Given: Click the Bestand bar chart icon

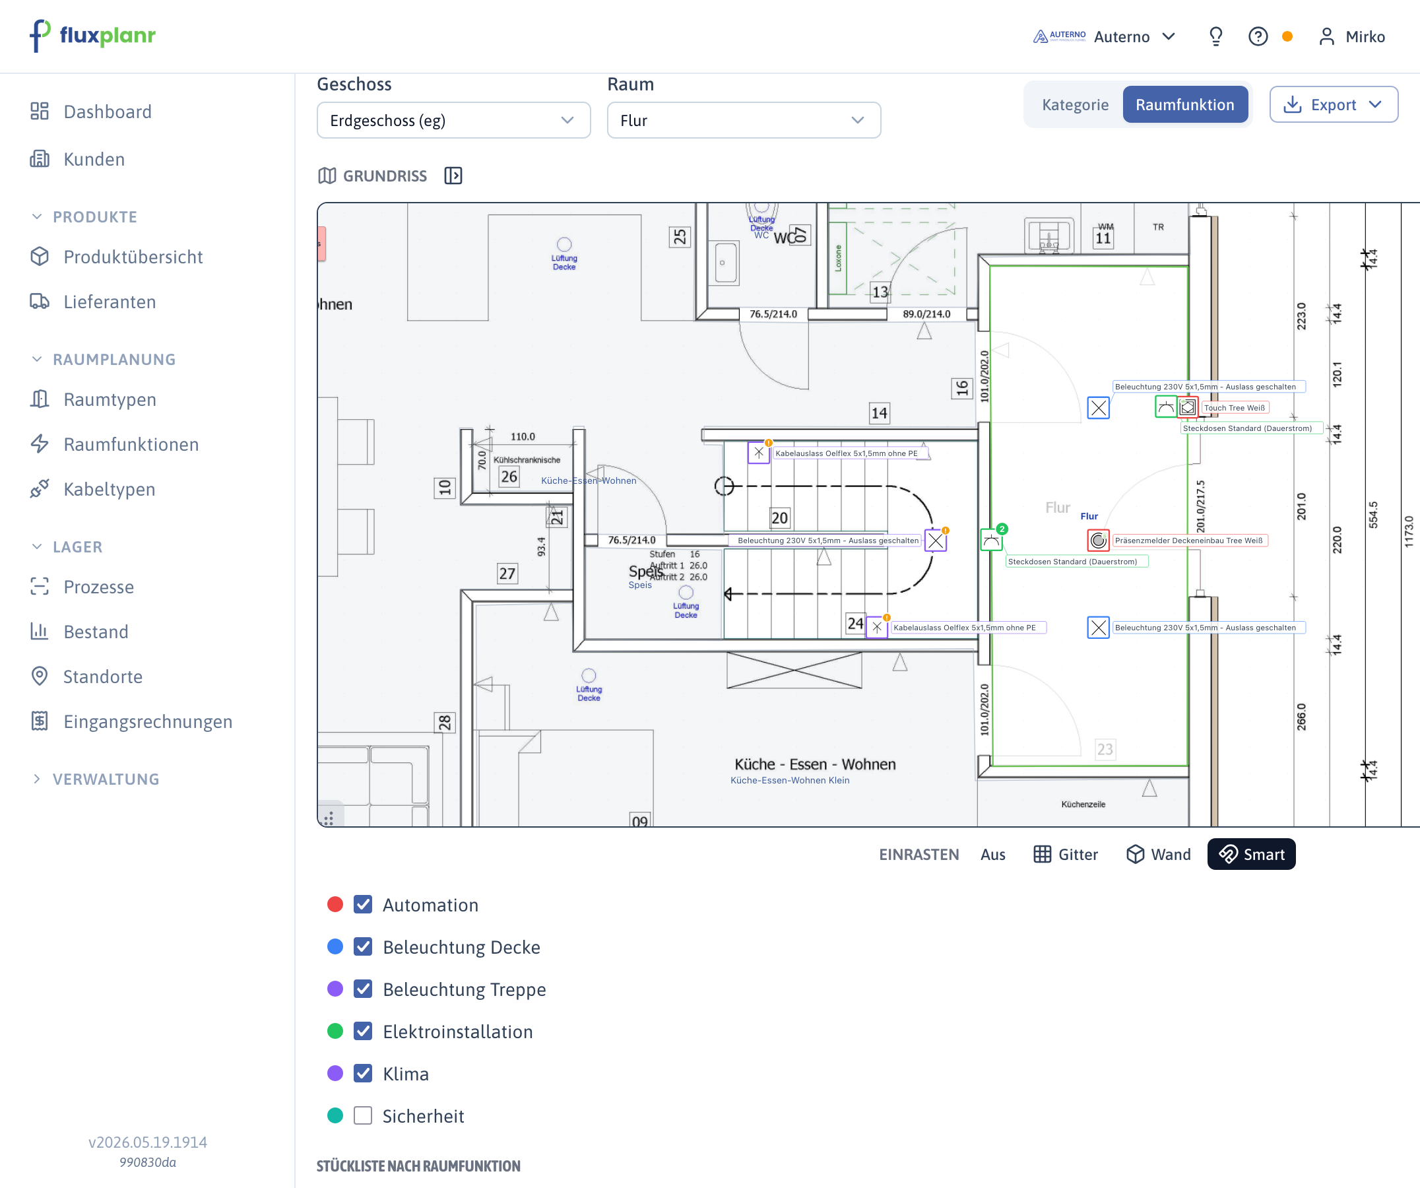Looking at the screenshot, I should (x=40, y=631).
